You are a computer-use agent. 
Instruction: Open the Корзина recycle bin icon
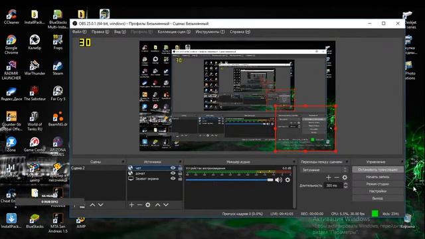[407, 221]
